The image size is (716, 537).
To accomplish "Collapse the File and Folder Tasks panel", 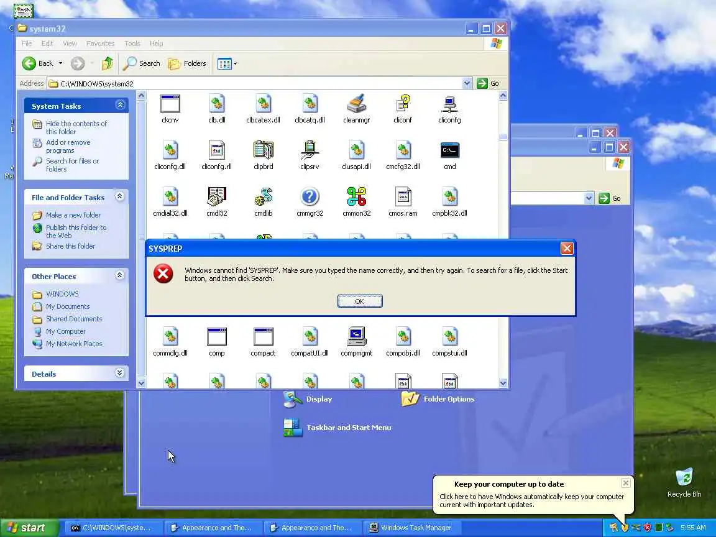I will click(119, 196).
